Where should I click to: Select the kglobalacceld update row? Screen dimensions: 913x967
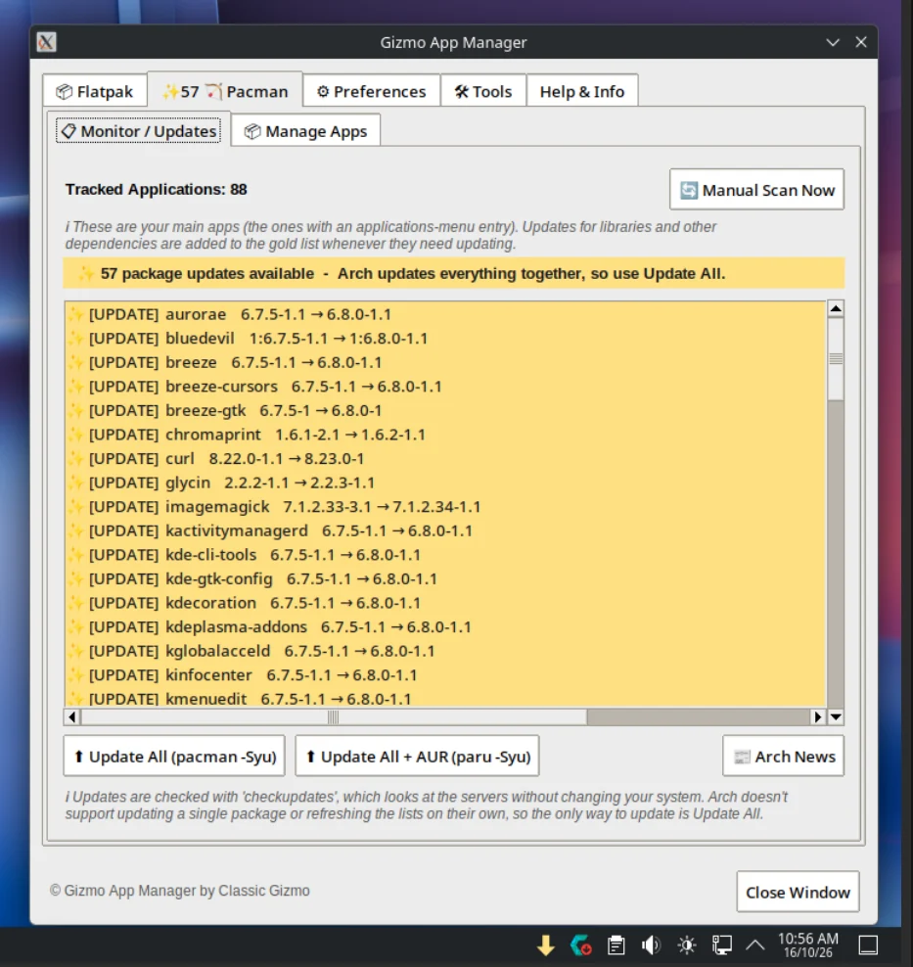445,651
